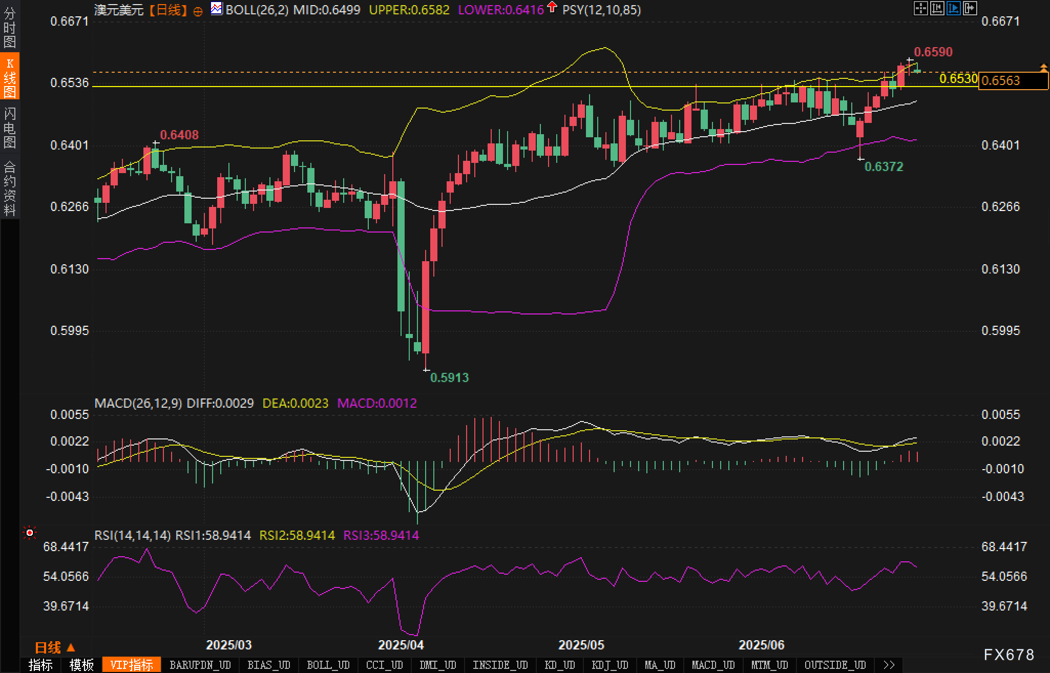The image size is (1050, 673).
Task: Select MACD_UD indicator in bottom bar
Action: (x=713, y=665)
